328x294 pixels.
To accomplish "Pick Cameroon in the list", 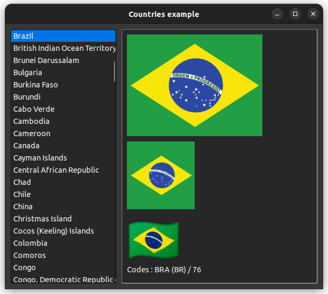I will coord(63,133).
